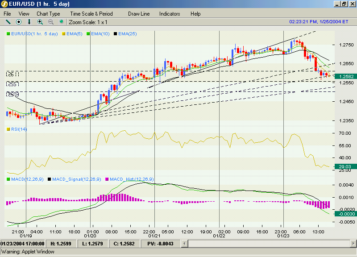
Task: Click the 1.2750 price axis label
Action: (346, 45)
